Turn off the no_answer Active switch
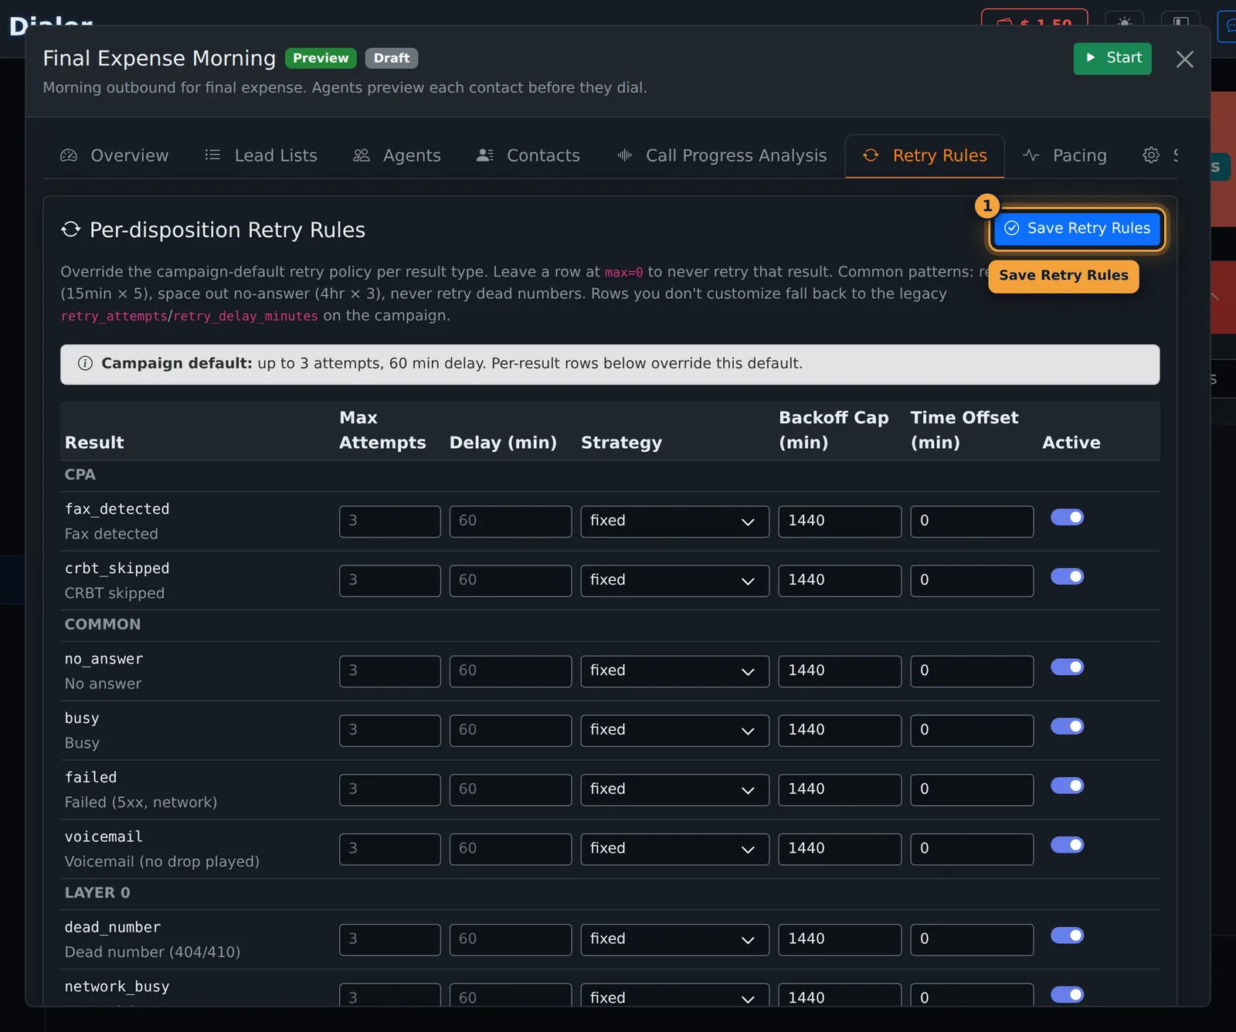This screenshot has width=1236, height=1032. click(x=1067, y=667)
